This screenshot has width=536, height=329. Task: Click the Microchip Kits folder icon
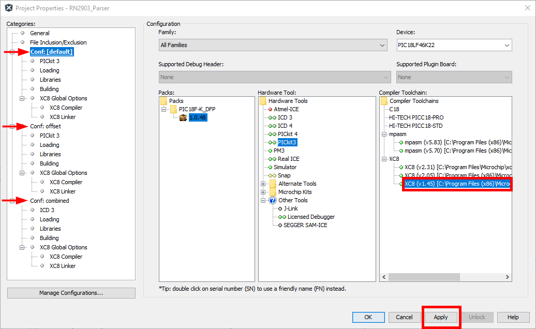(x=273, y=192)
